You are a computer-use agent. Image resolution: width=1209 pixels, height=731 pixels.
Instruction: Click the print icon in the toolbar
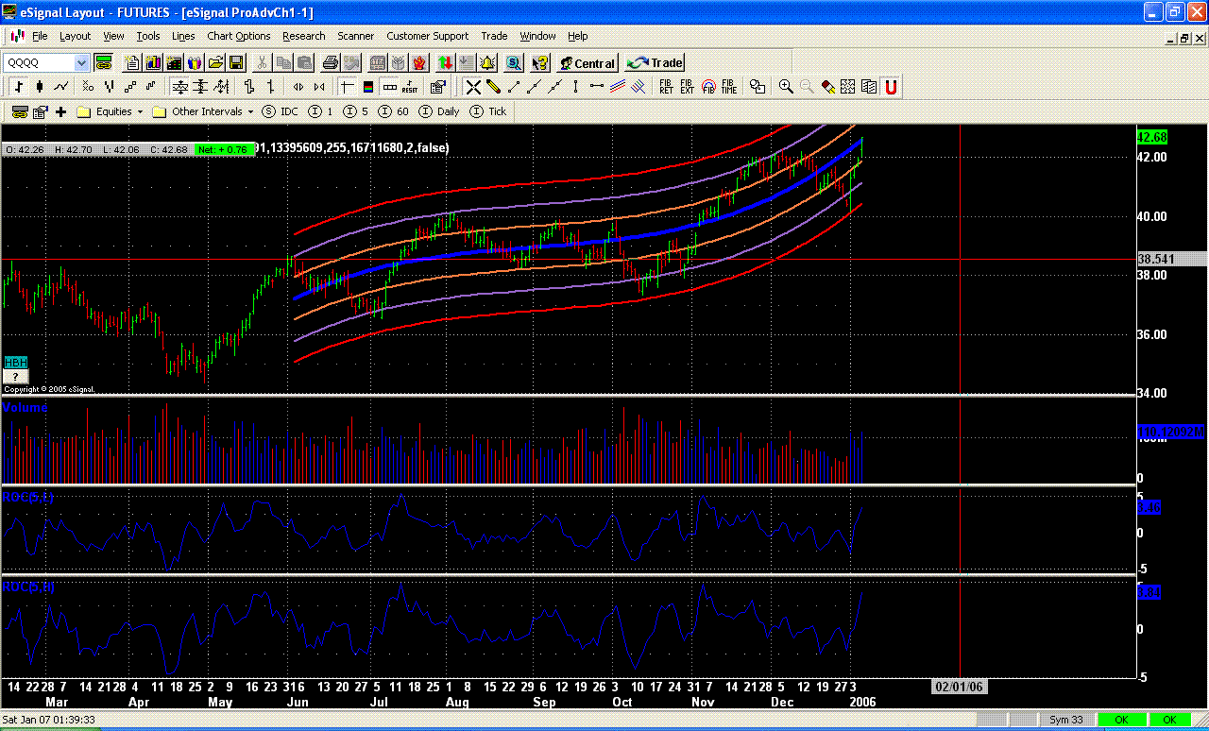tap(330, 63)
